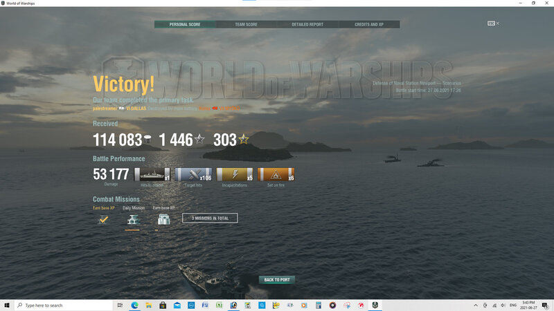Click the VI DALLAS ship name
This screenshot has width=554, height=311.
point(136,109)
